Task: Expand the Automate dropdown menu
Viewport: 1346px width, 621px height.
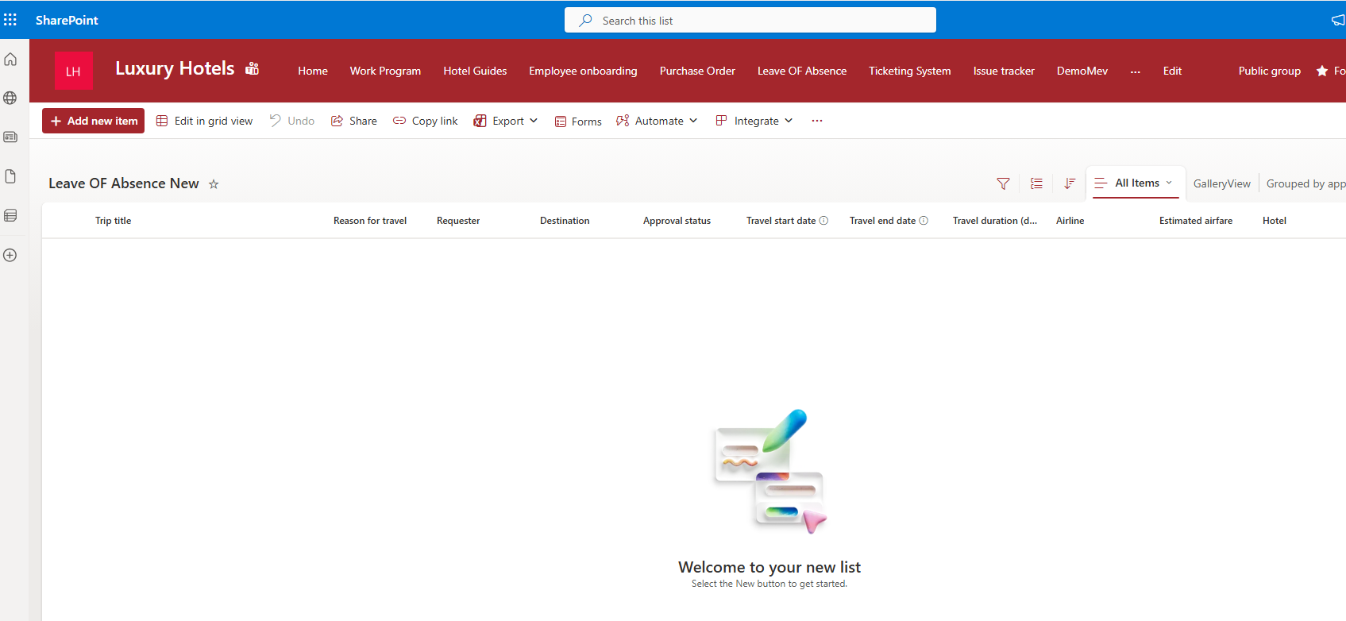Action: point(657,121)
